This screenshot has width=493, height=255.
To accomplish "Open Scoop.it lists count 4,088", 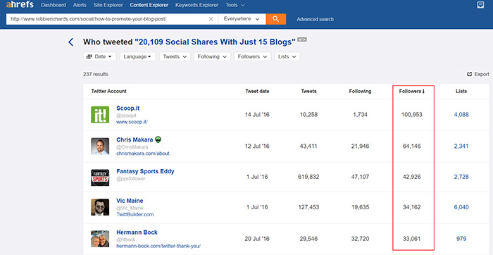I will [461, 115].
